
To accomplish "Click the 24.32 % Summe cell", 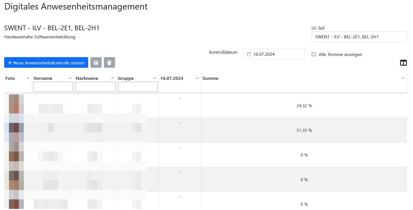I will point(304,106).
